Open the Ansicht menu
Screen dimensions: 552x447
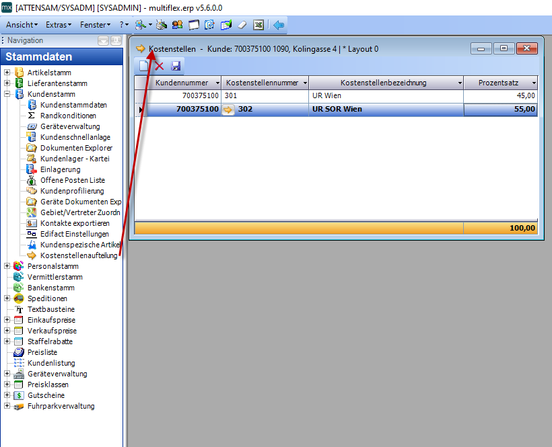click(x=21, y=25)
